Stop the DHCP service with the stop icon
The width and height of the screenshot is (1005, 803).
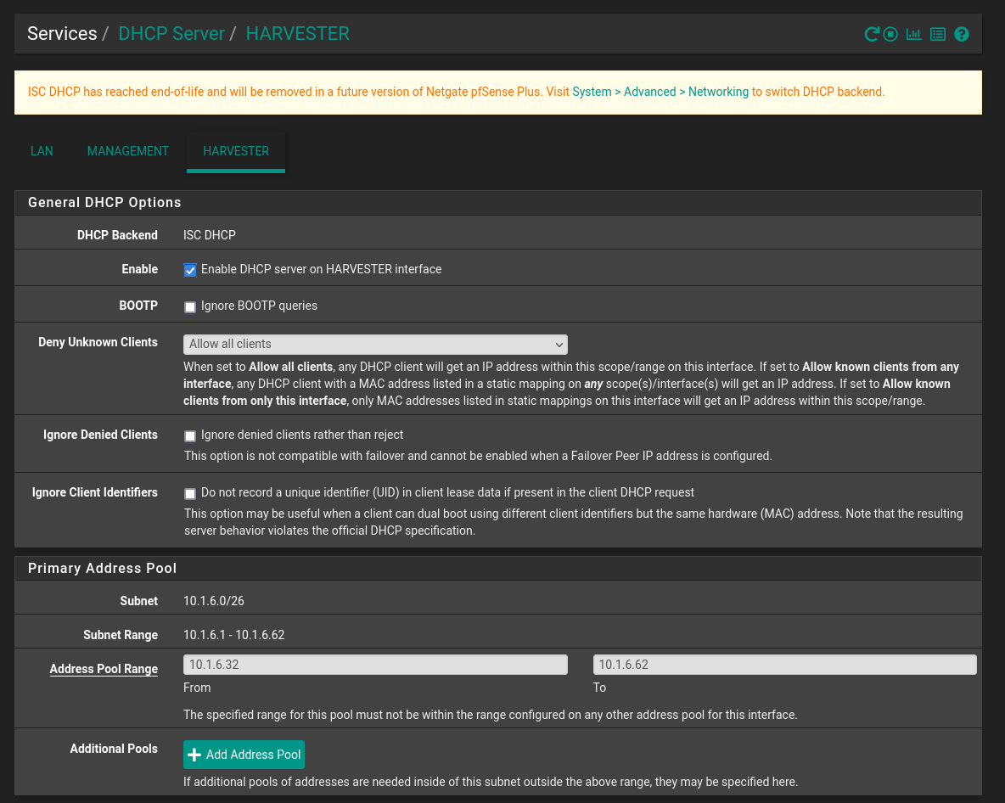point(890,35)
